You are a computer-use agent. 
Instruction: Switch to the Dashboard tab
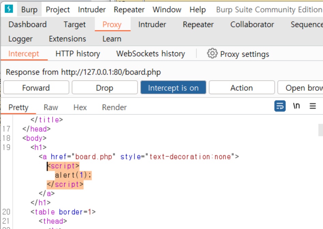click(x=28, y=25)
